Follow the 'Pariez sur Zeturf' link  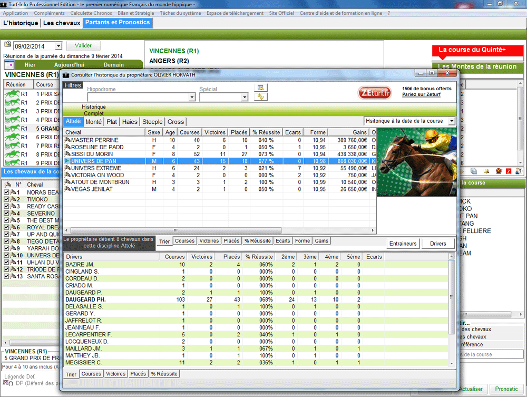click(421, 94)
